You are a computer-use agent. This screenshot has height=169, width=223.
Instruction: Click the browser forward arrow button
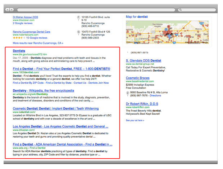click(x=12, y=10)
